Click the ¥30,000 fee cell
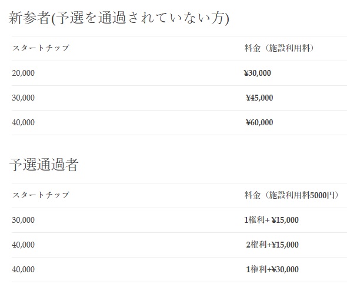This screenshot has height=294, width=347. pos(258,73)
